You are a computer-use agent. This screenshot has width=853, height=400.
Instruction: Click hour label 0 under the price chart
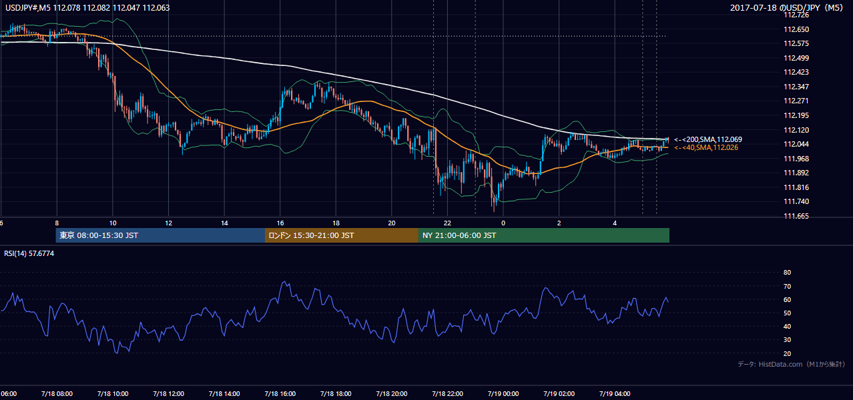[x=503, y=223]
